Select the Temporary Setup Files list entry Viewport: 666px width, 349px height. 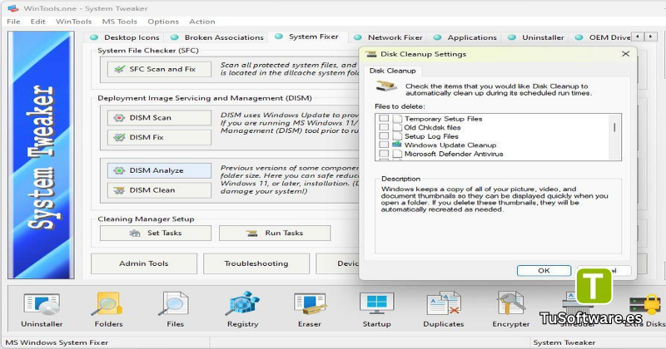click(443, 119)
